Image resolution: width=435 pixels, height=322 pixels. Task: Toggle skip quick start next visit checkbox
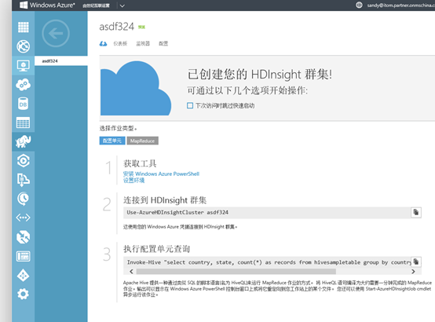click(190, 106)
